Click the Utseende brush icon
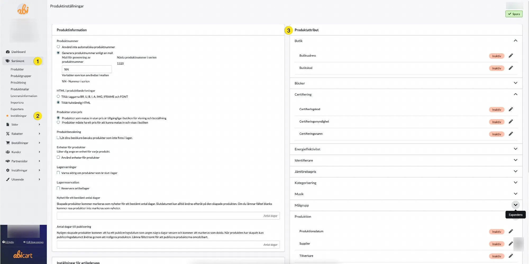Screen dimensions: 529x264 pos(8,179)
